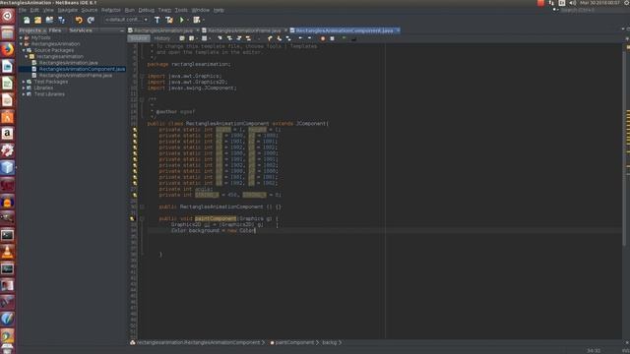Switch editor to History view
The width and height of the screenshot is (630, 354).
161,38
